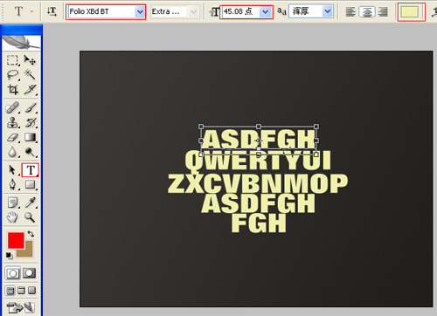The image size is (437, 316).
Task: Switch to Standard edit mode
Action: pos(12,273)
